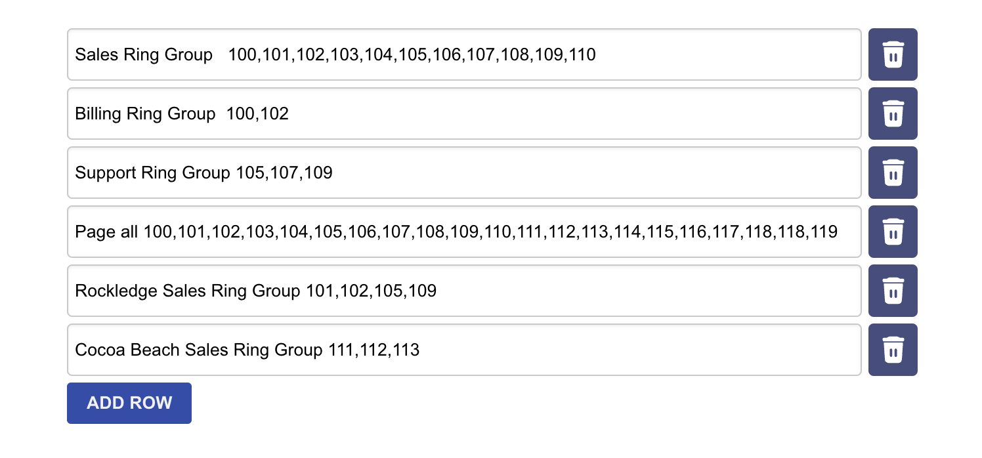This screenshot has width=982, height=458.
Task: Click the ADD ROW button
Action: pyautogui.click(x=129, y=403)
